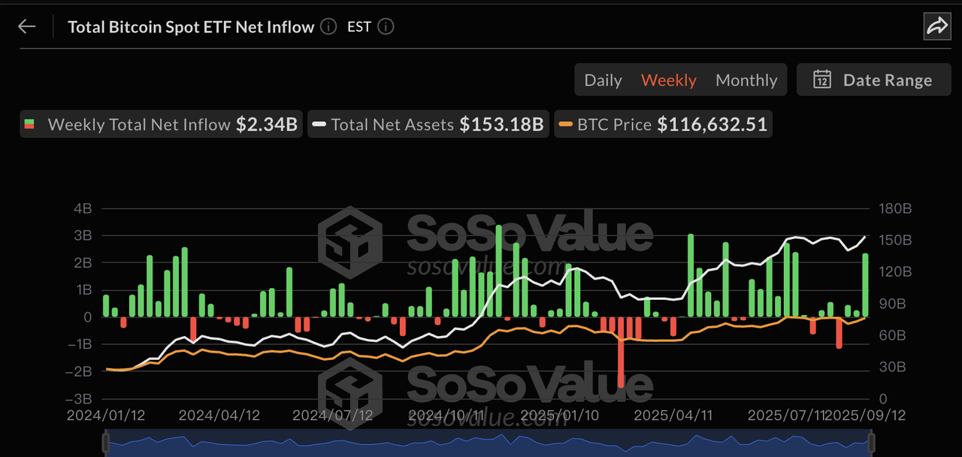The width and height of the screenshot is (962, 457).
Task: Click the EST timezone label
Action: click(359, 26)
